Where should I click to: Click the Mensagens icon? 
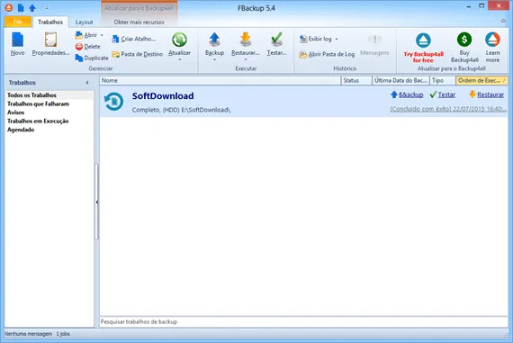coord(374,40)
